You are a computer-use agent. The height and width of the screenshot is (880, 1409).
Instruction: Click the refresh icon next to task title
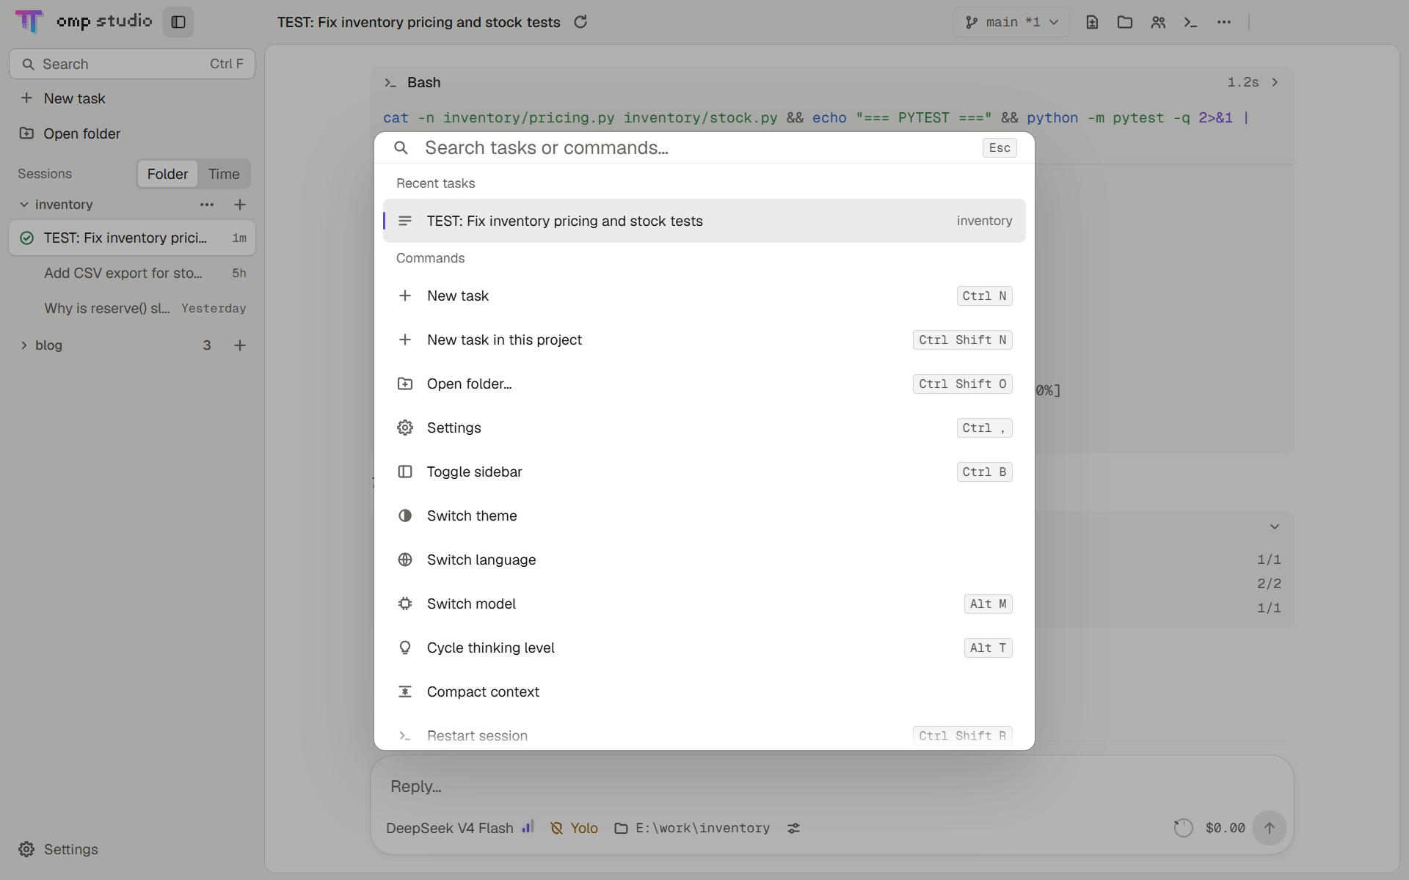580,22
